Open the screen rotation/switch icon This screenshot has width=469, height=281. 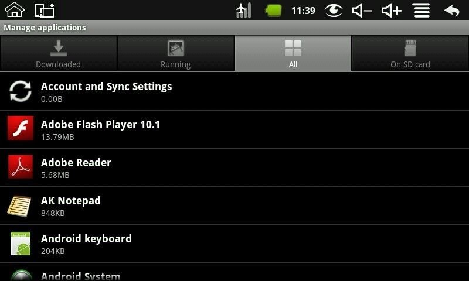[x=45, y=10]
